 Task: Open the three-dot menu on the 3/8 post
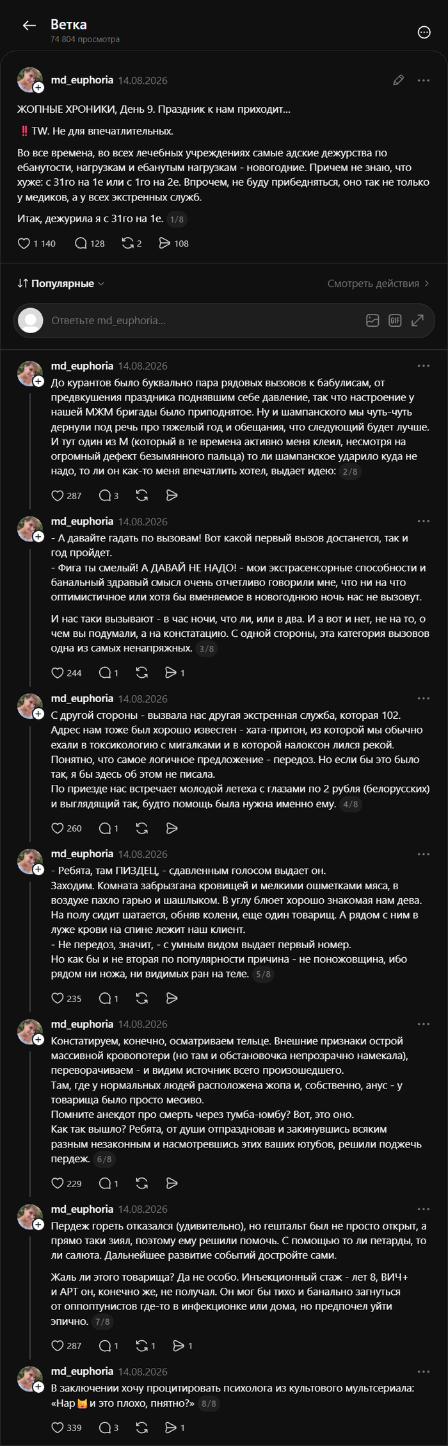coord(424,522)
